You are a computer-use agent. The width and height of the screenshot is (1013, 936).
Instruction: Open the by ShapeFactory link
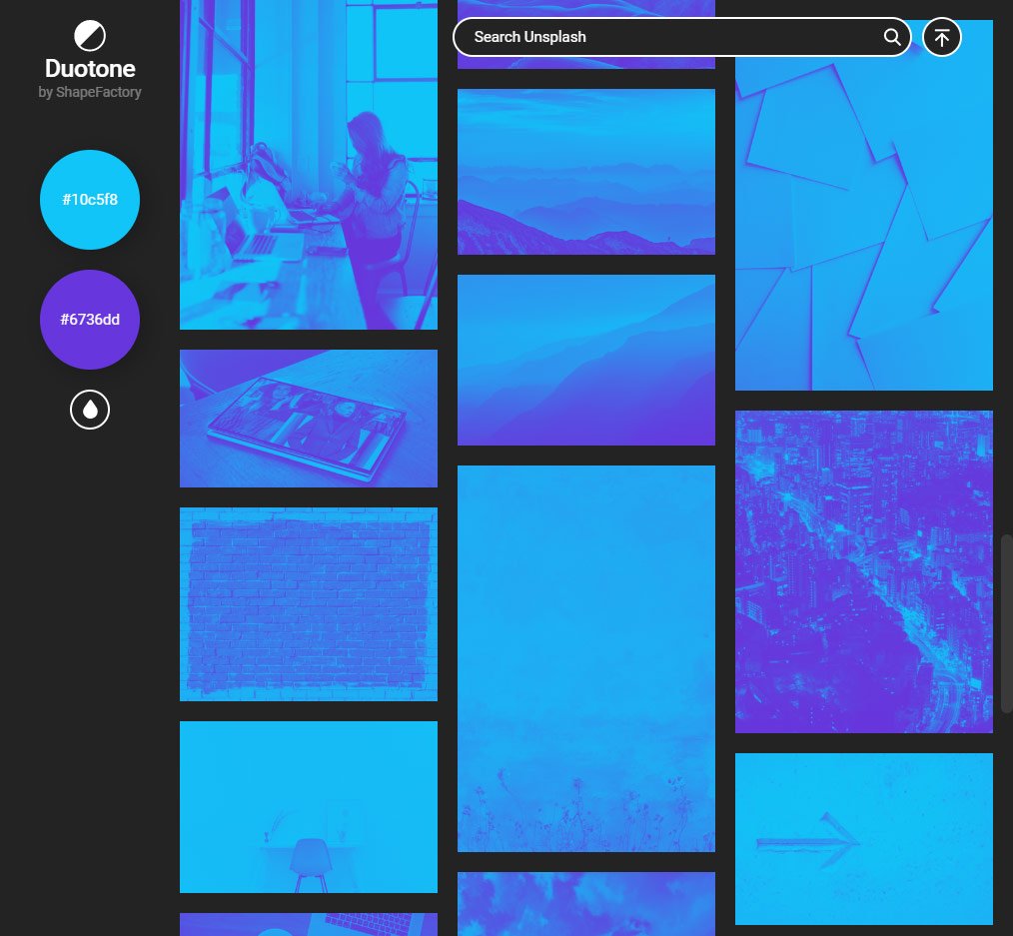pyautogui.click(x=90, y=92)
